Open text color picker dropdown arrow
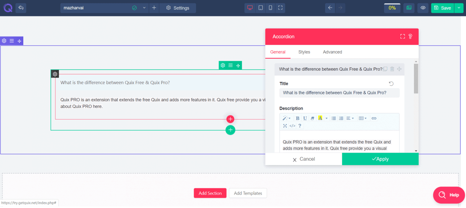Screen dimensions: 466x208 pos(327,118)
